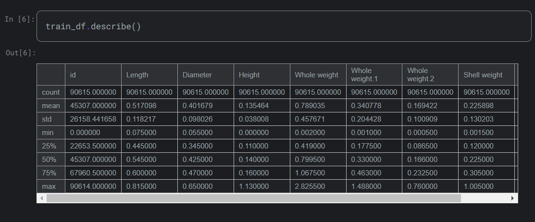
Task: Click the id column header
Action: (x=73, y=75)
